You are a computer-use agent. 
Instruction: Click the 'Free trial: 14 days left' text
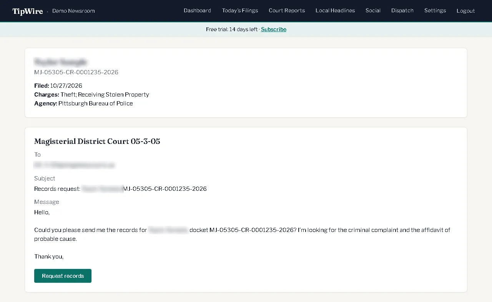click(232, 30)
